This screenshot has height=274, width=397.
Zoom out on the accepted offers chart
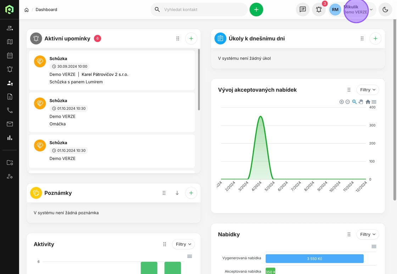tap(348, 102)
